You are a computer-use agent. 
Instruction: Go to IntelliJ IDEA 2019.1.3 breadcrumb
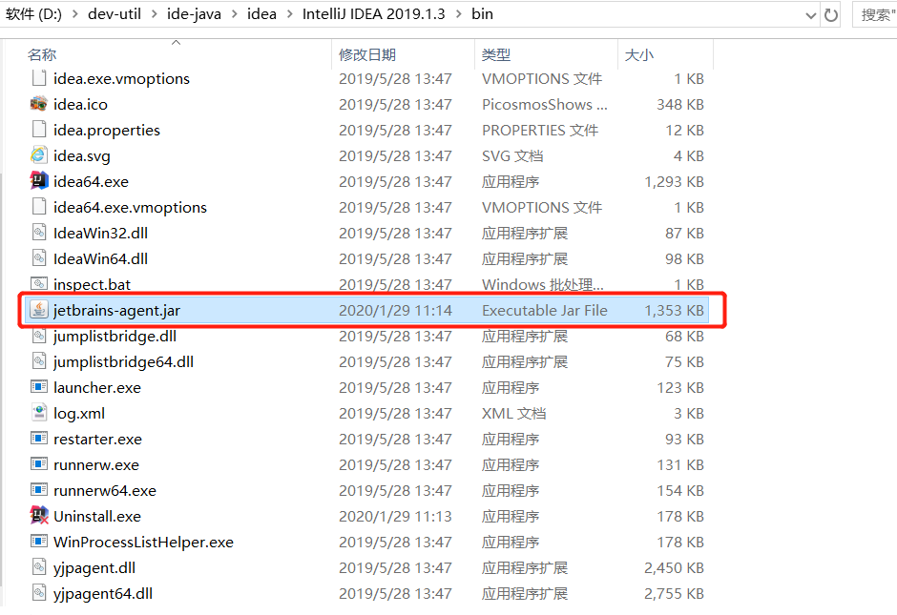point(373,14)
